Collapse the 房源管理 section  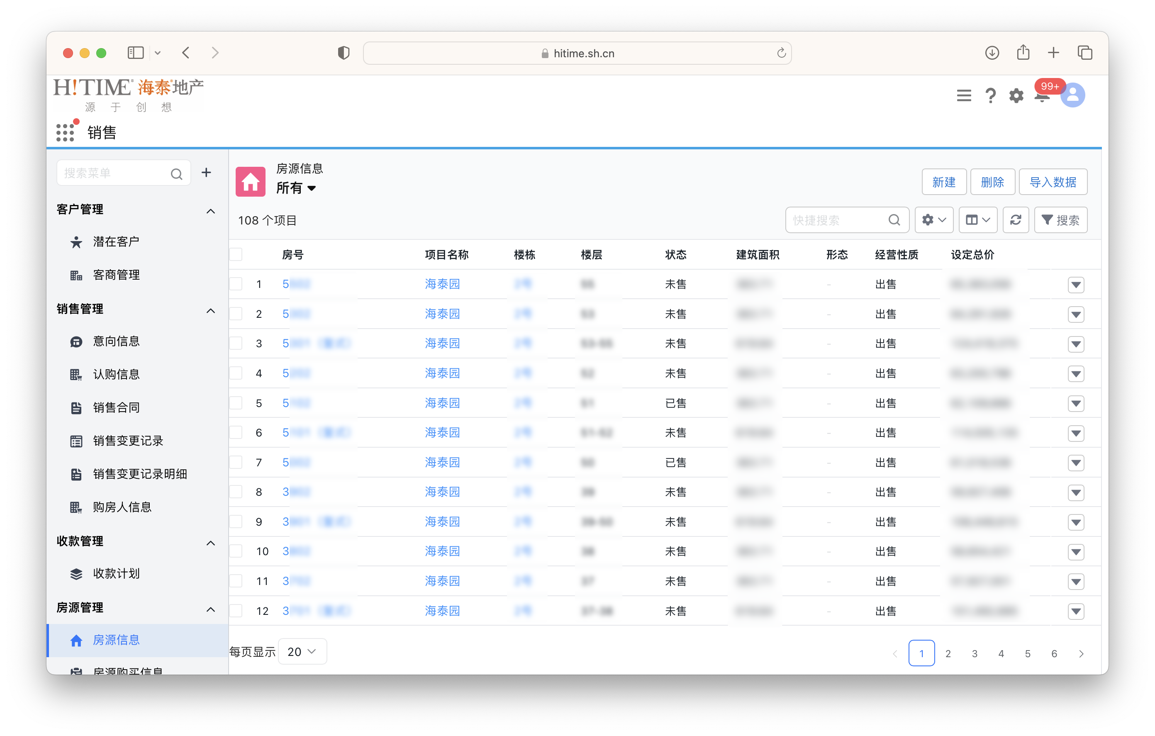(211, 609)
